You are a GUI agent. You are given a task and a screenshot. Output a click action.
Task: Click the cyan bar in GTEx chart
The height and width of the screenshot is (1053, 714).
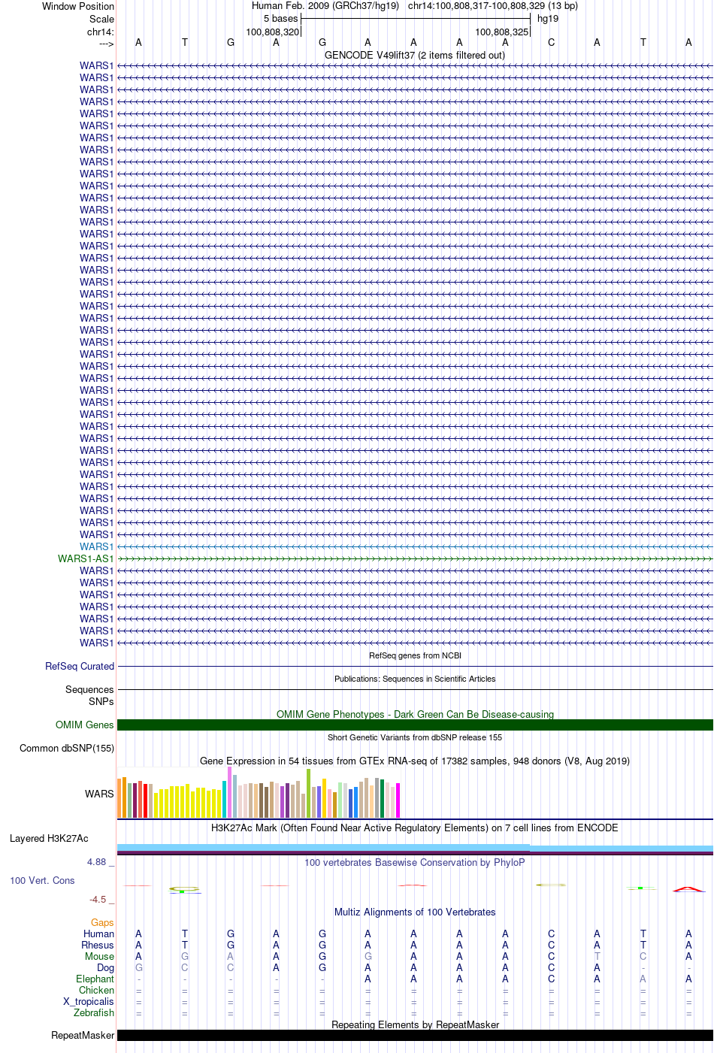(224, 800)
